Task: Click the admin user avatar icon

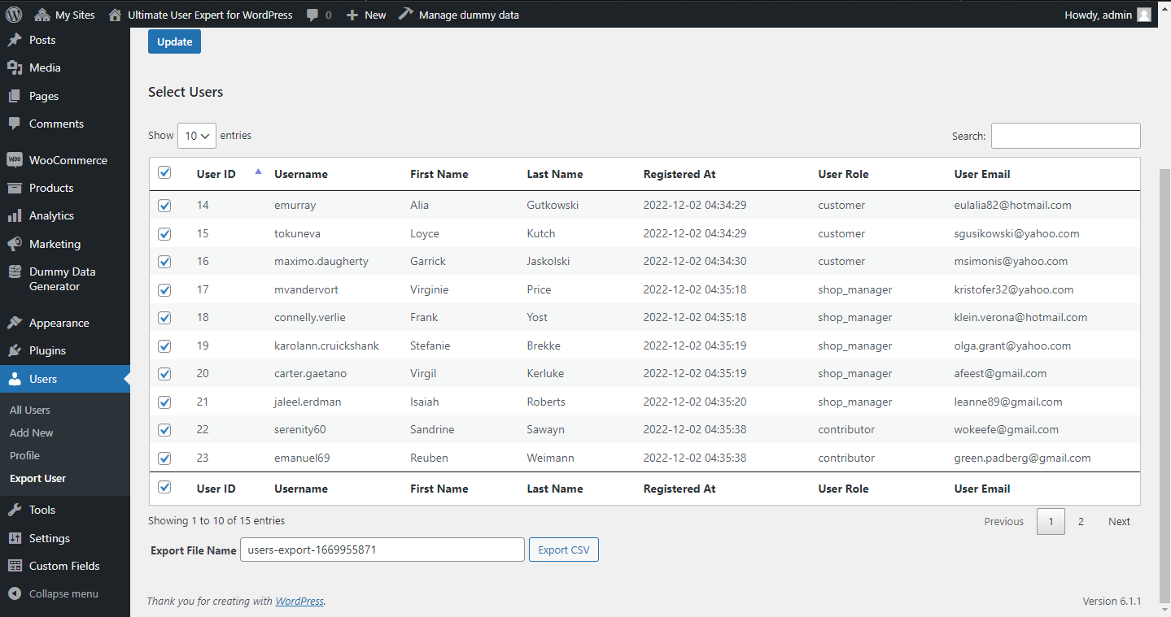Action: point(1143,15)
